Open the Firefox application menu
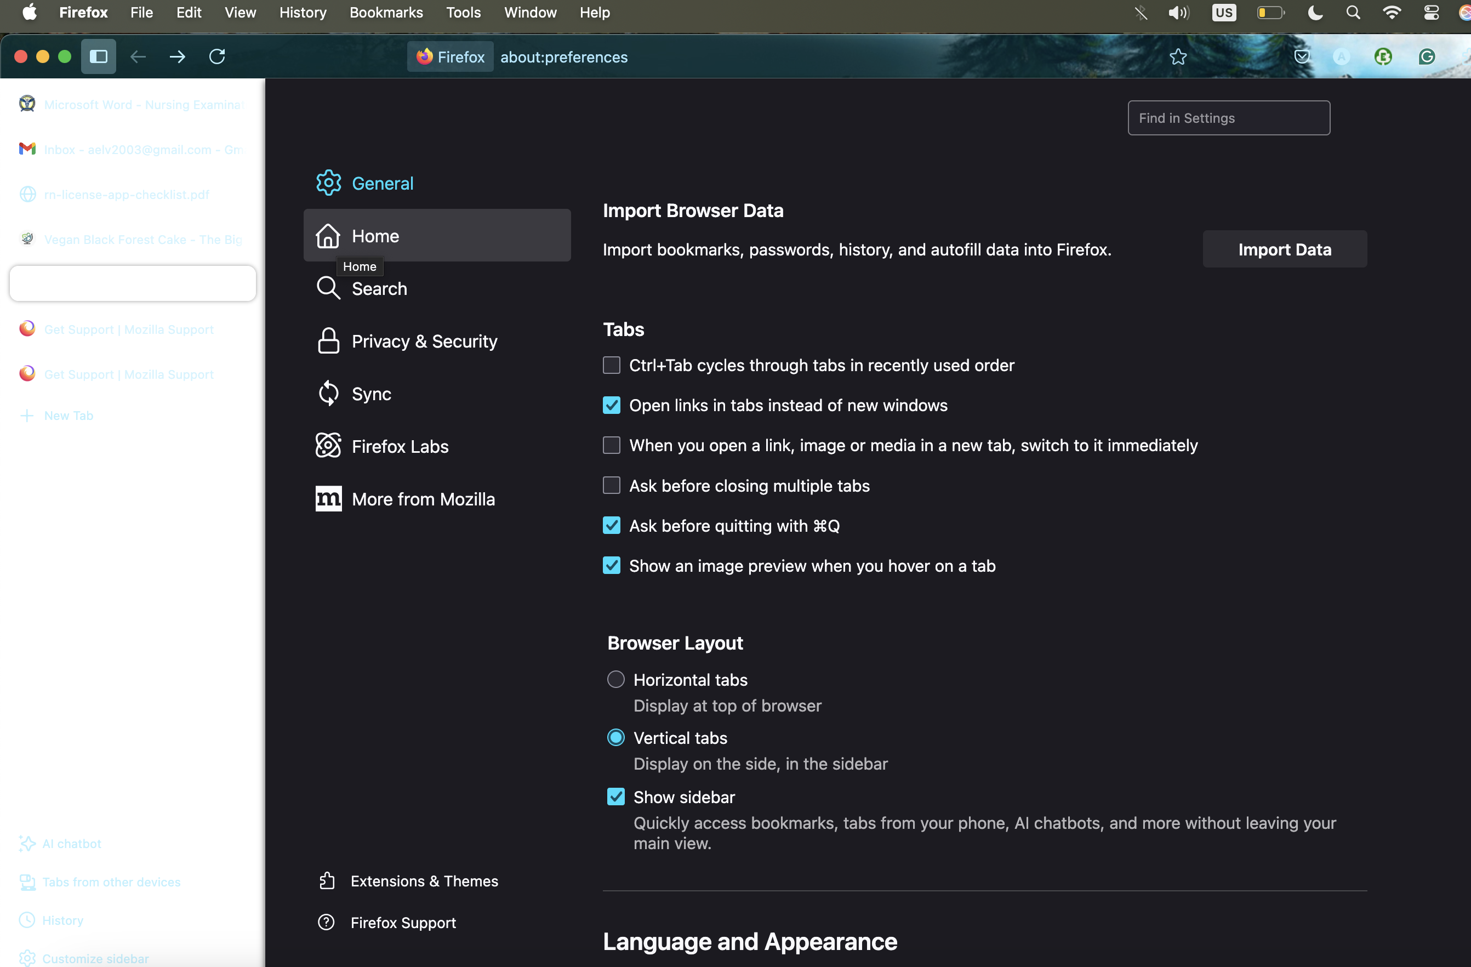This screenshot has height=967, width=1471. tap(83, 13)
